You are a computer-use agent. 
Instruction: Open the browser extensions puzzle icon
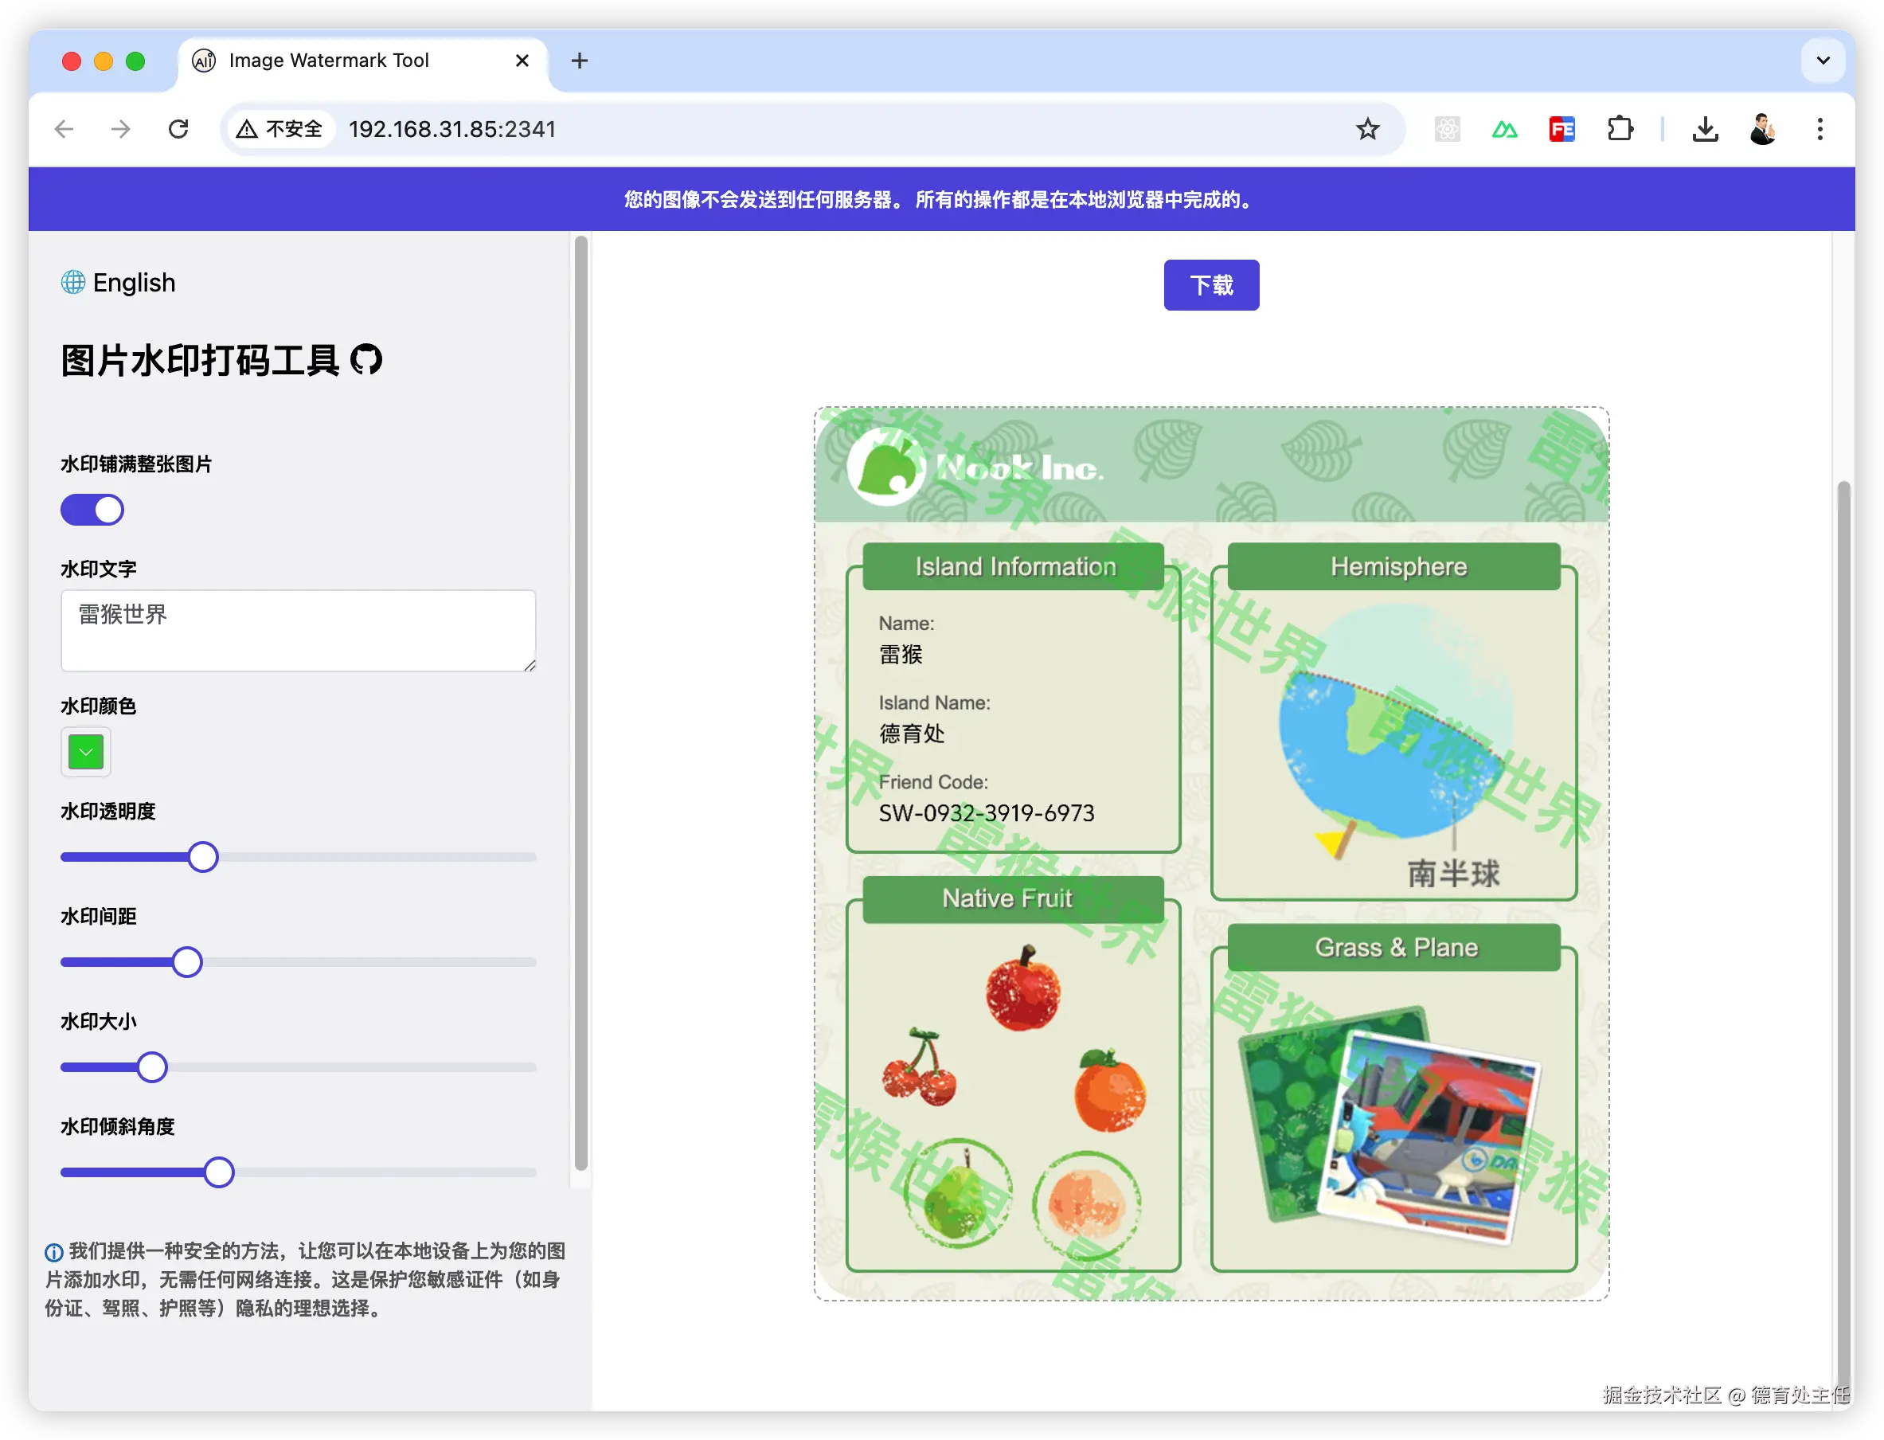(1620, 130)
